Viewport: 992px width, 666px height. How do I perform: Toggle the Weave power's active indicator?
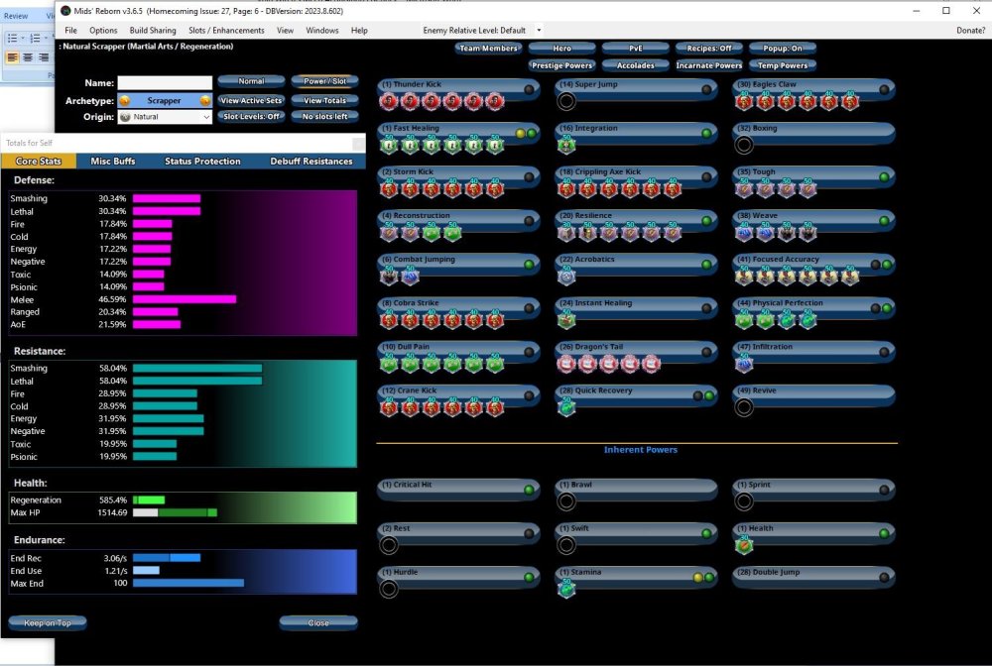click(884, 221)
